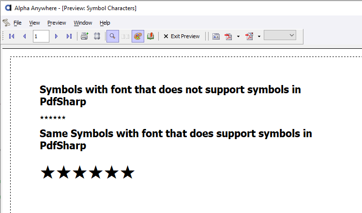Click Exit Preview
The width and height of the screenshot is (362, 213).
pyautogui.click(x=181, y=36)
